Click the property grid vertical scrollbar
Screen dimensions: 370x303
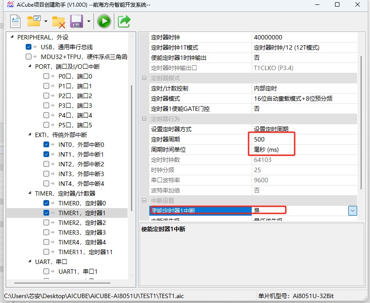(x=361, y=122)
